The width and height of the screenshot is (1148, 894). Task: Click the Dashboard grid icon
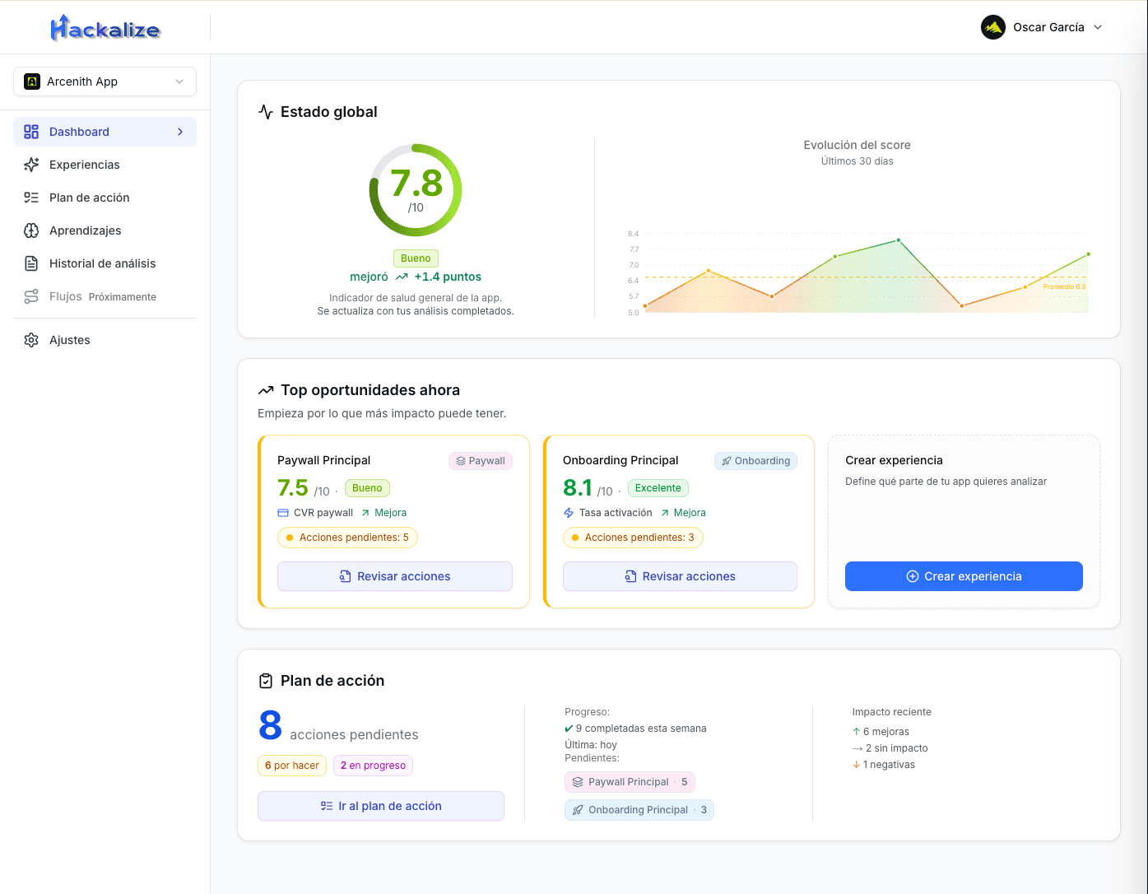tap(31, 132)
